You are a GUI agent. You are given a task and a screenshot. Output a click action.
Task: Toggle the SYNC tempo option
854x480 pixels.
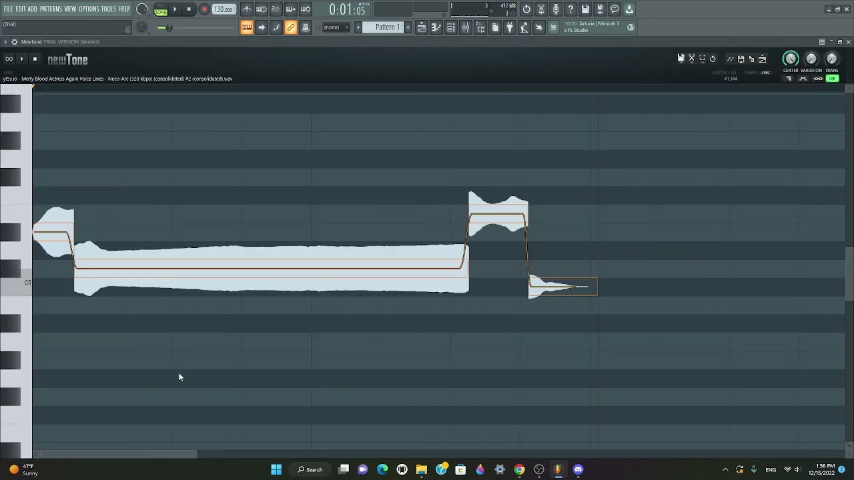coord(765,73)
